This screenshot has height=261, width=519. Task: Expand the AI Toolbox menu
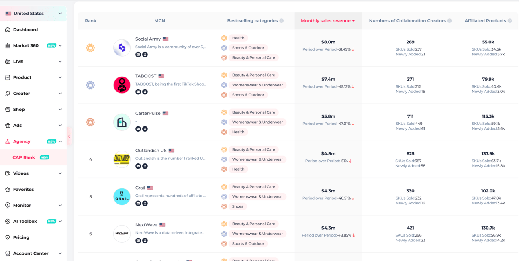pyautogui.click(x=33, y=221)
